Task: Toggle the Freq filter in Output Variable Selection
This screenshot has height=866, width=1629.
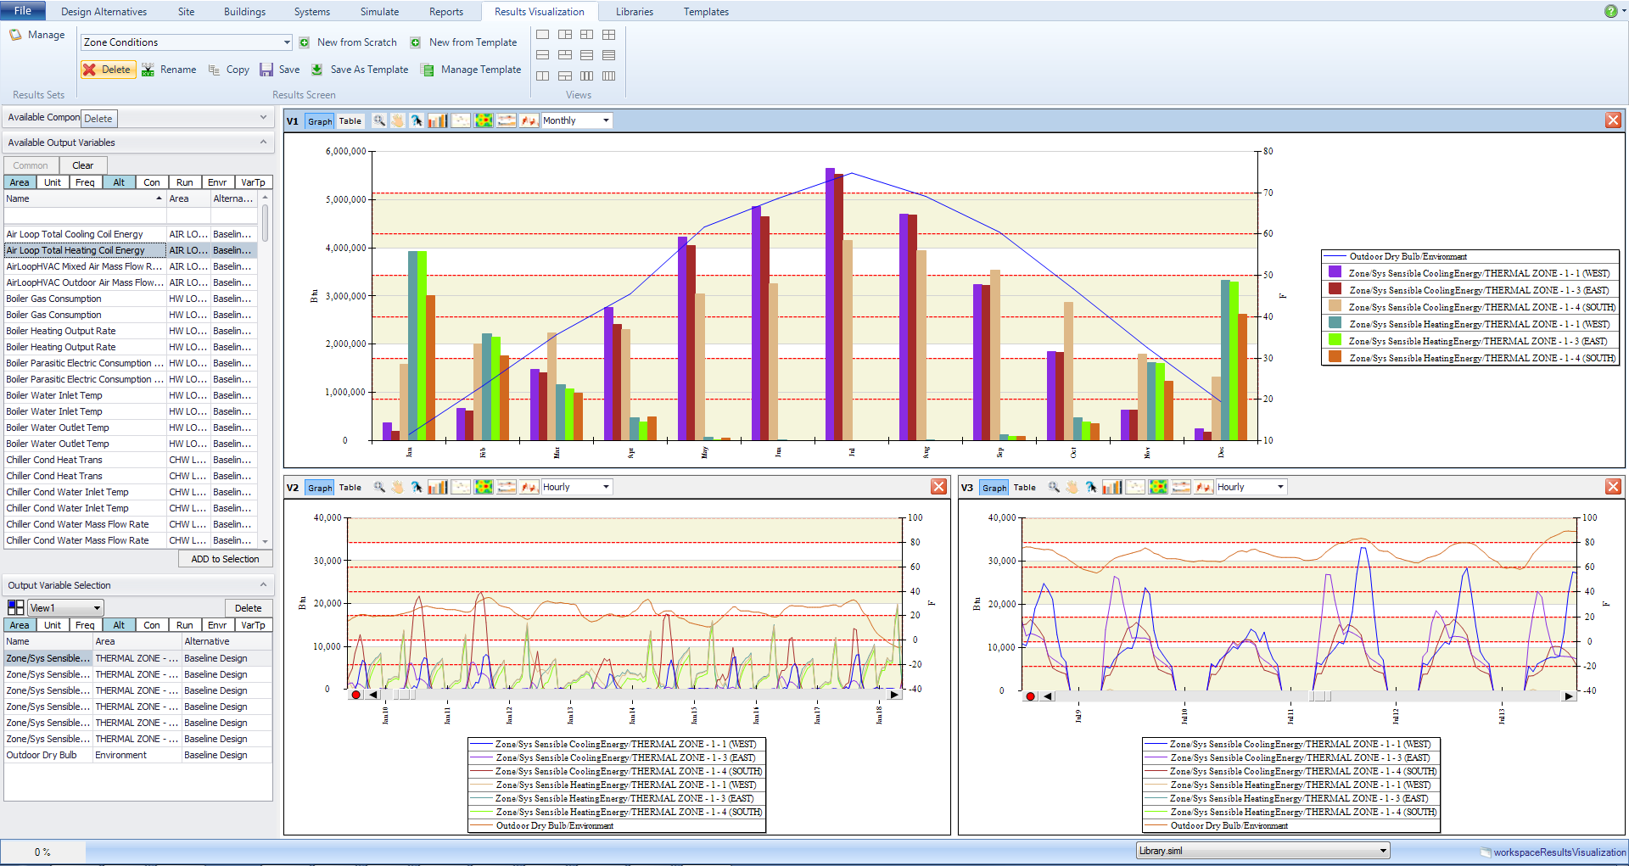Action: point(85,625)
